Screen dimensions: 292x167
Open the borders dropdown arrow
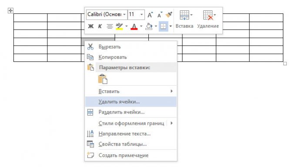171,26
